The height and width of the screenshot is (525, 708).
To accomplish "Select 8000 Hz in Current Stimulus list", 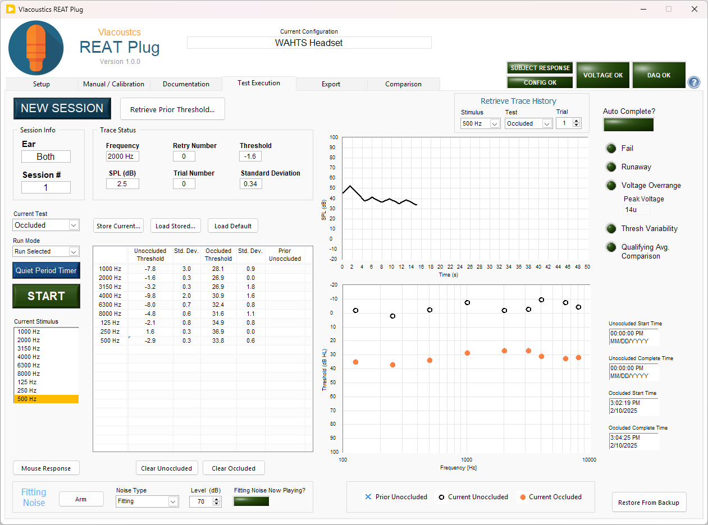I will click(46, 374).
